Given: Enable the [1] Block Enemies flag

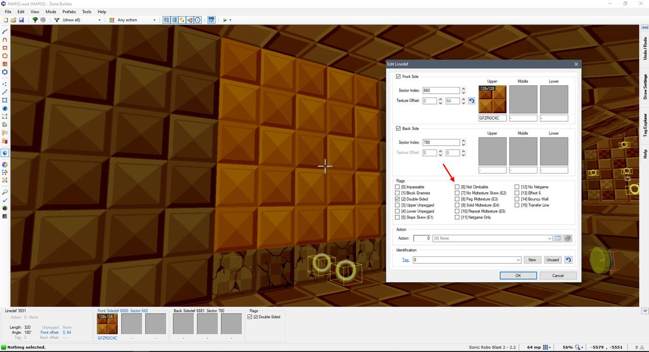Looking at the screenshot, I should (x=398, y=193).
